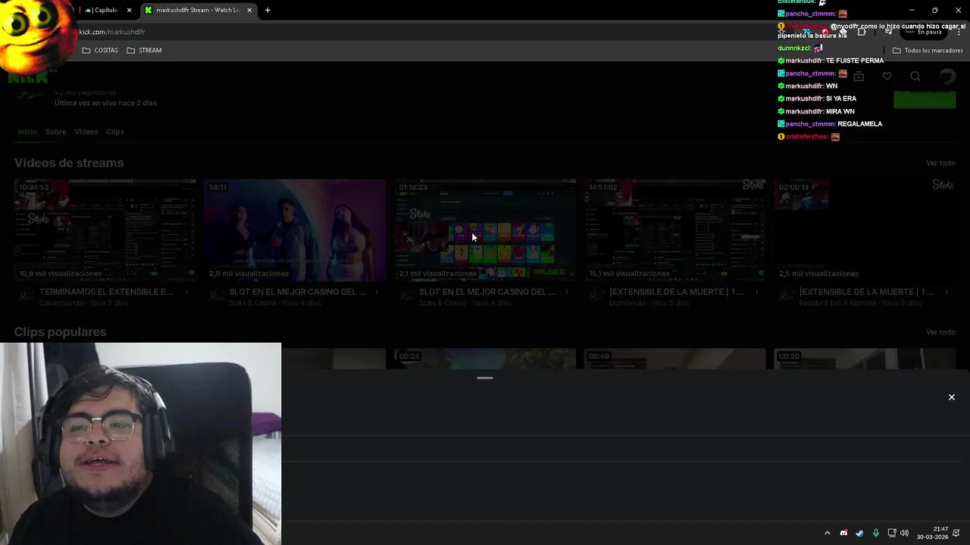Viewport: 970px width, 545px height.
Task: Click the 'SI YA ERA' chat message
Action: pyautogui.click(x=841, y=98)
